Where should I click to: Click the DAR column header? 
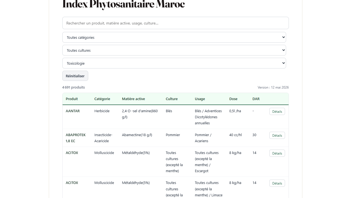coord(256,99)
